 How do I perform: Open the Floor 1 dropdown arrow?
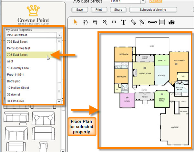142,1
